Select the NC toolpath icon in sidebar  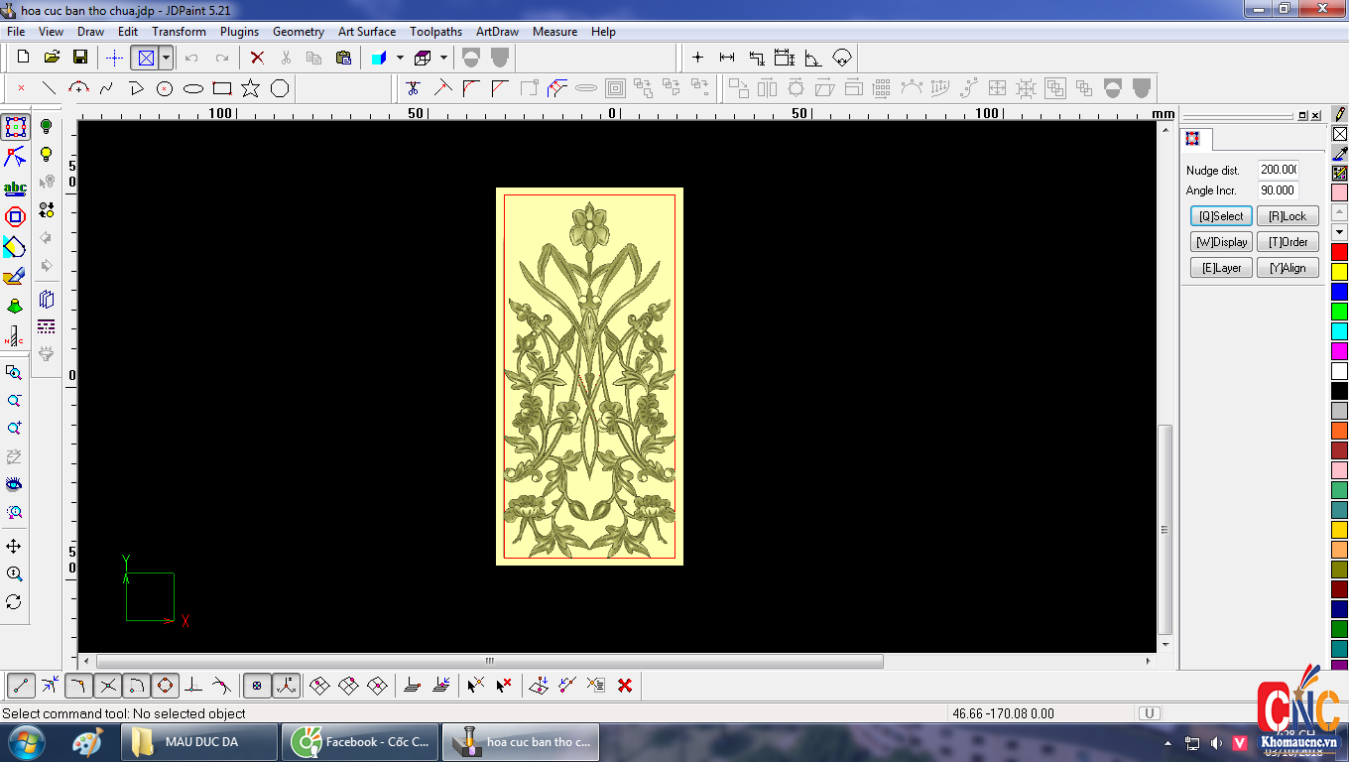15,335
